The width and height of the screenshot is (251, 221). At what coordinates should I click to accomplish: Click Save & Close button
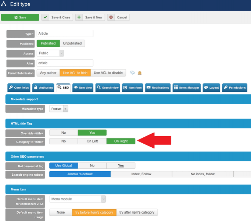[57, 17]
